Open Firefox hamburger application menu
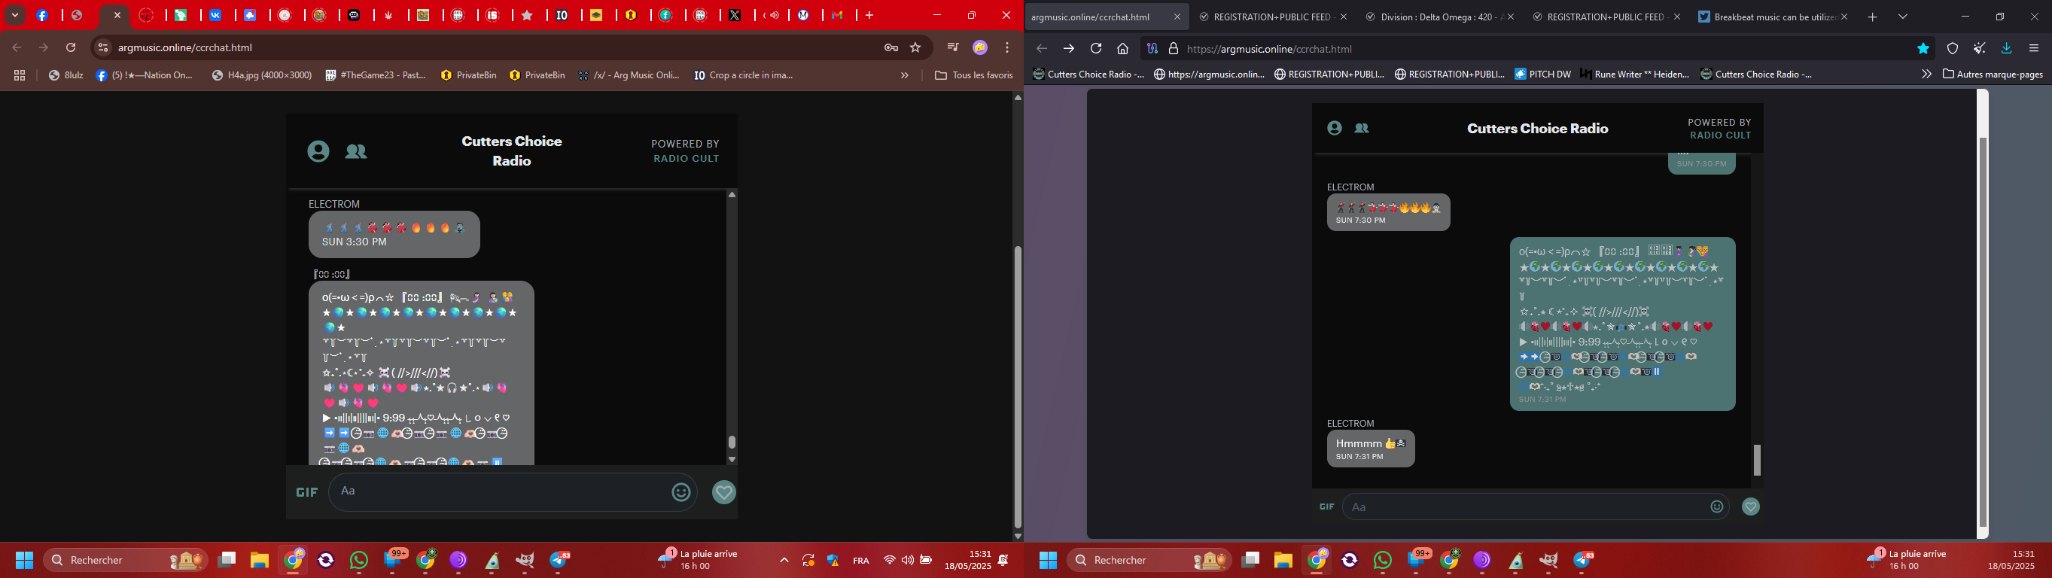This screenshot has width=2052, height=578. tap(2034, 49)
